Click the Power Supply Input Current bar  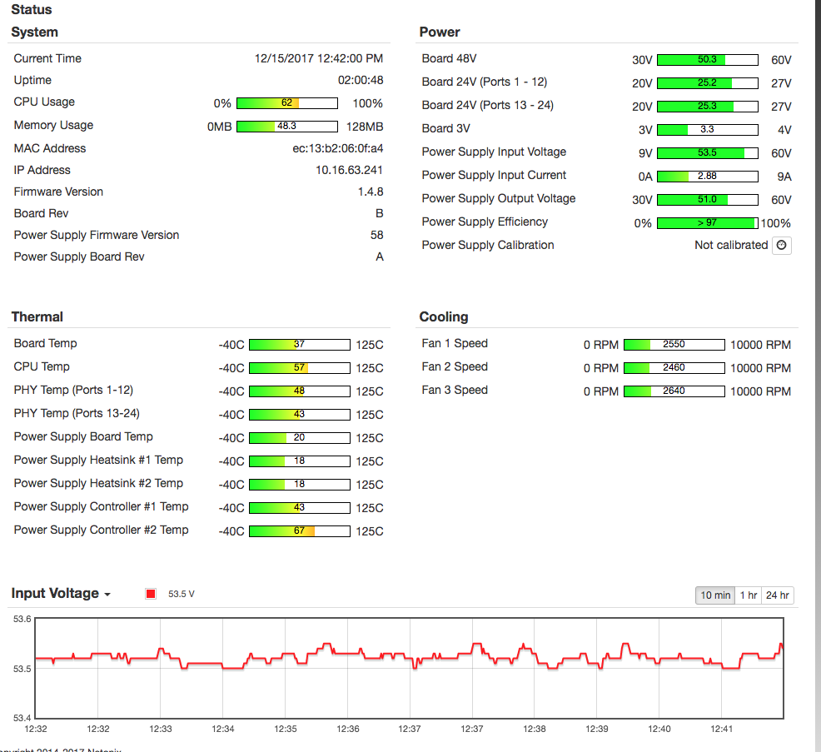tap(707, 177)
